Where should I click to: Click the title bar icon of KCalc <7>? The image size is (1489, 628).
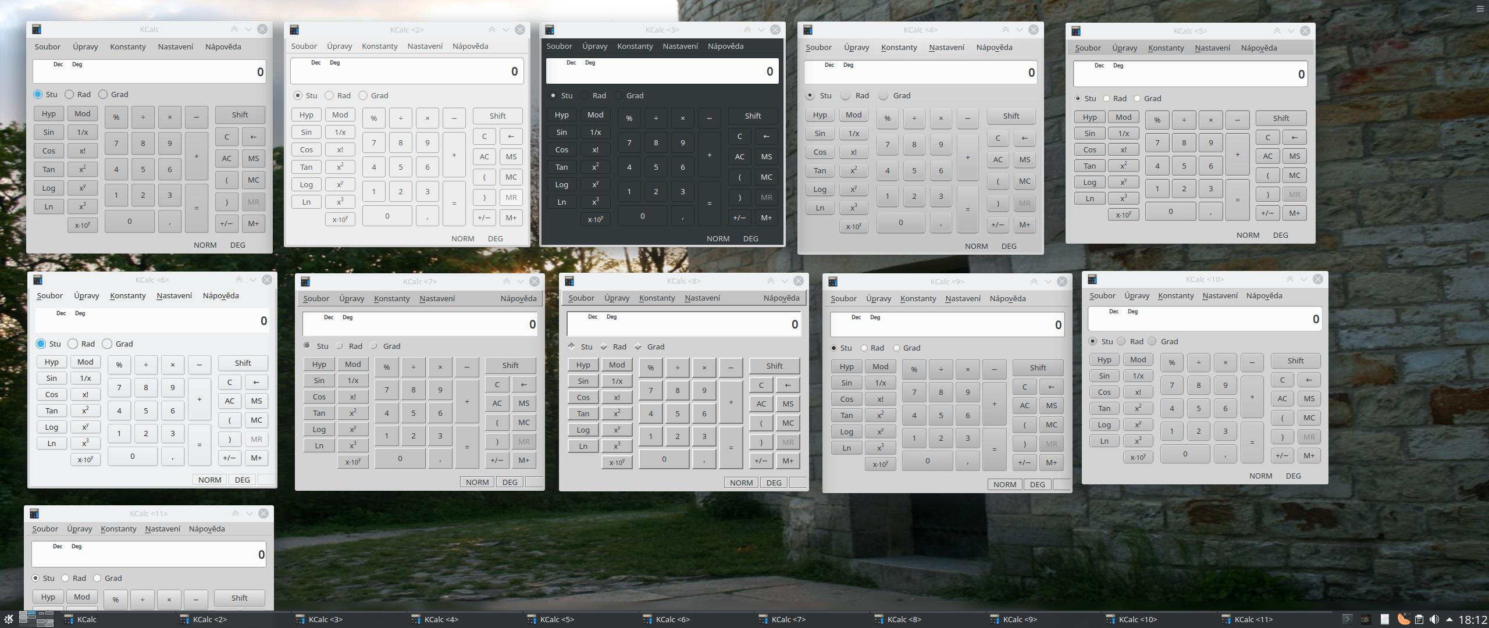(x=305, y=281)
